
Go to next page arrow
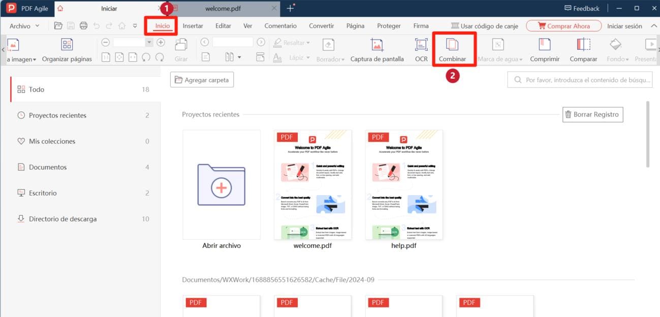[261, 42]
